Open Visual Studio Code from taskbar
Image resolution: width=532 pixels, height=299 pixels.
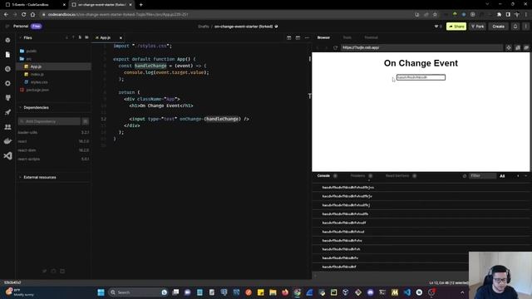click(x=407, y=292)
